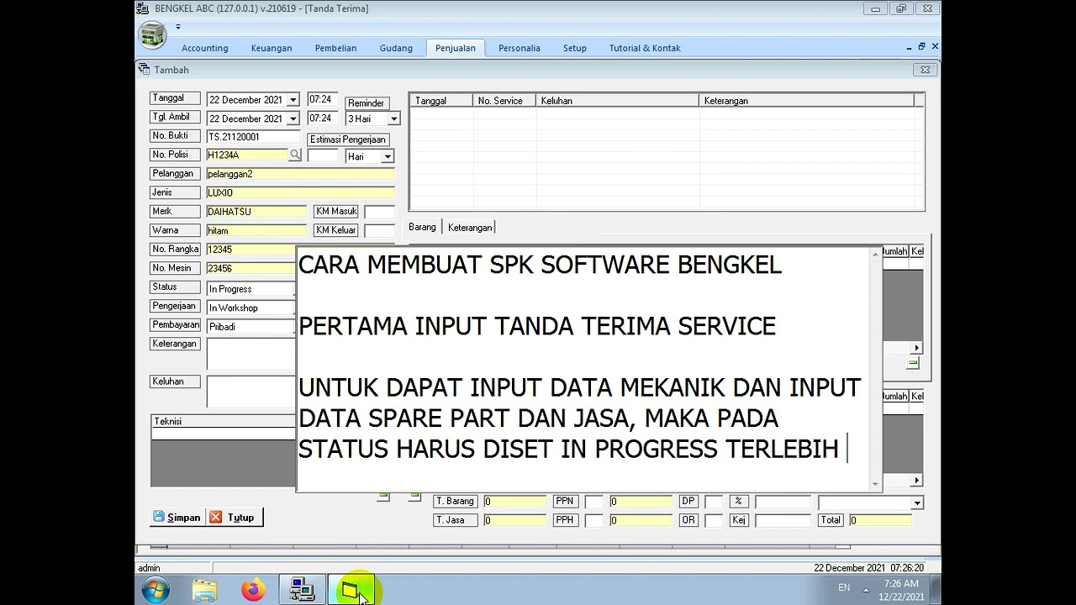1076x605 pixels.
Task: Open the Pengerjaan combo showing In Workshop
Action: (x=251, y=308)
